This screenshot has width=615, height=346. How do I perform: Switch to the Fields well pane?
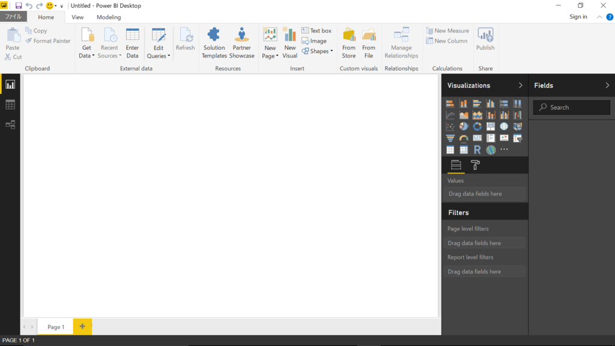click(456, 165)
